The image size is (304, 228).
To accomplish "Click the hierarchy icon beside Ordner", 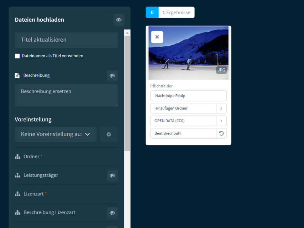I will tap(17, 157).
